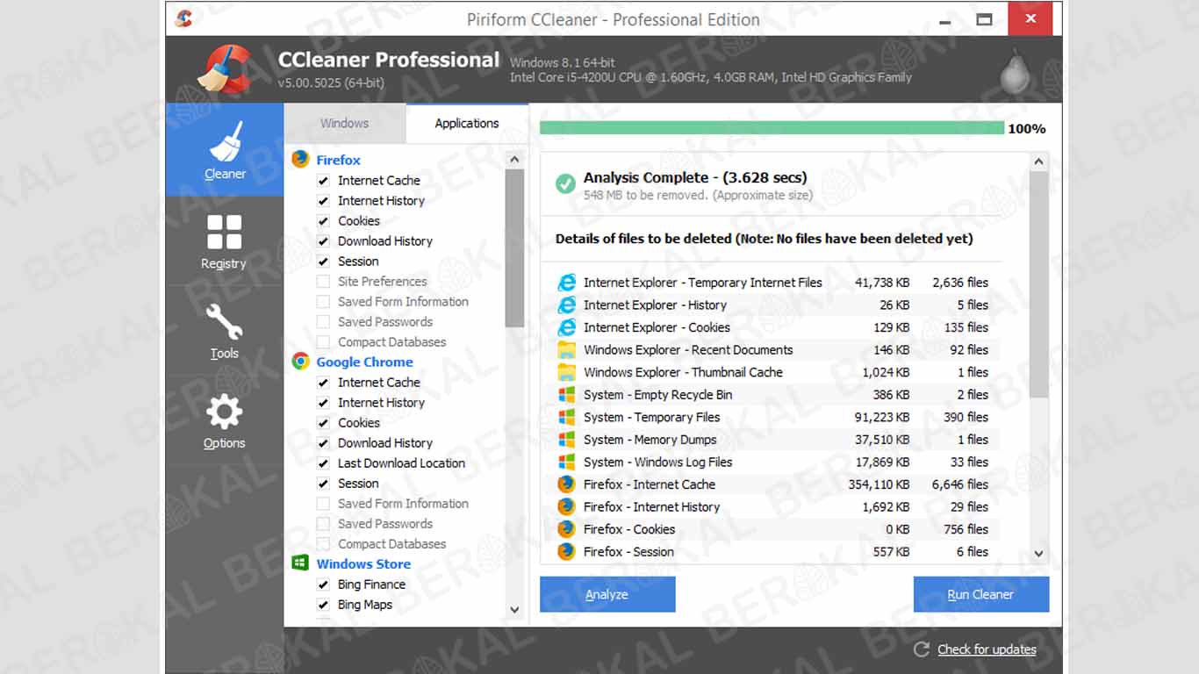Click results pane scroll up arrow
The image size is (1199, 674).
pyautogui.click(x=1039, y=161)
